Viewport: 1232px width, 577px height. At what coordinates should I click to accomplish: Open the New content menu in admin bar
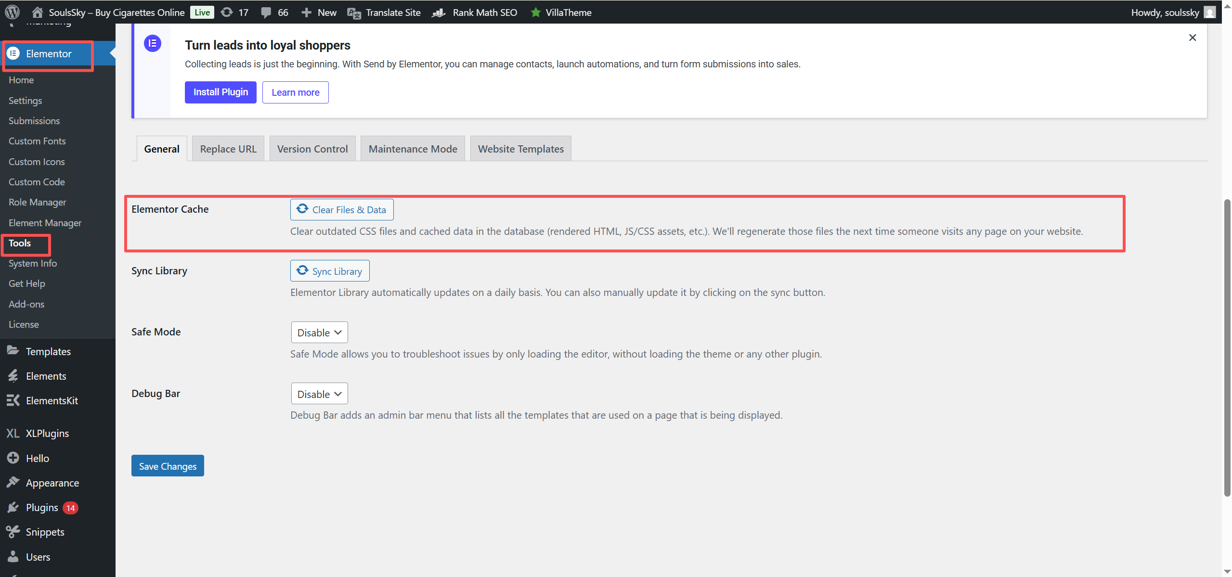click(319, 13)
